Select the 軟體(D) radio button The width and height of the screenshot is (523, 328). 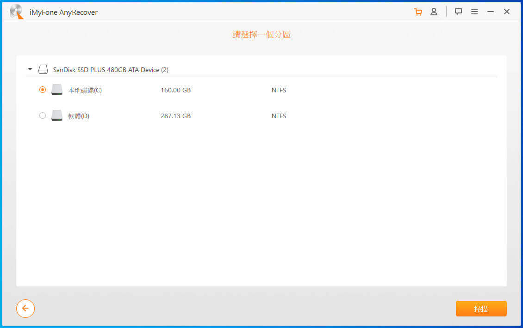click(x=43, y=116)
